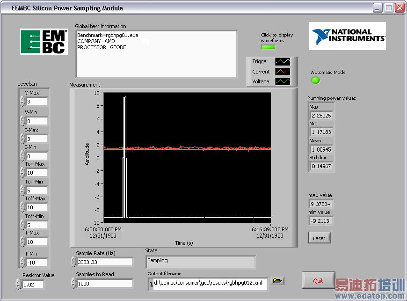Select the Ton-Max value field
Image resolution: width=407 pixels, height=301 pixels.
pyautogui.click(x=36, y=173)
